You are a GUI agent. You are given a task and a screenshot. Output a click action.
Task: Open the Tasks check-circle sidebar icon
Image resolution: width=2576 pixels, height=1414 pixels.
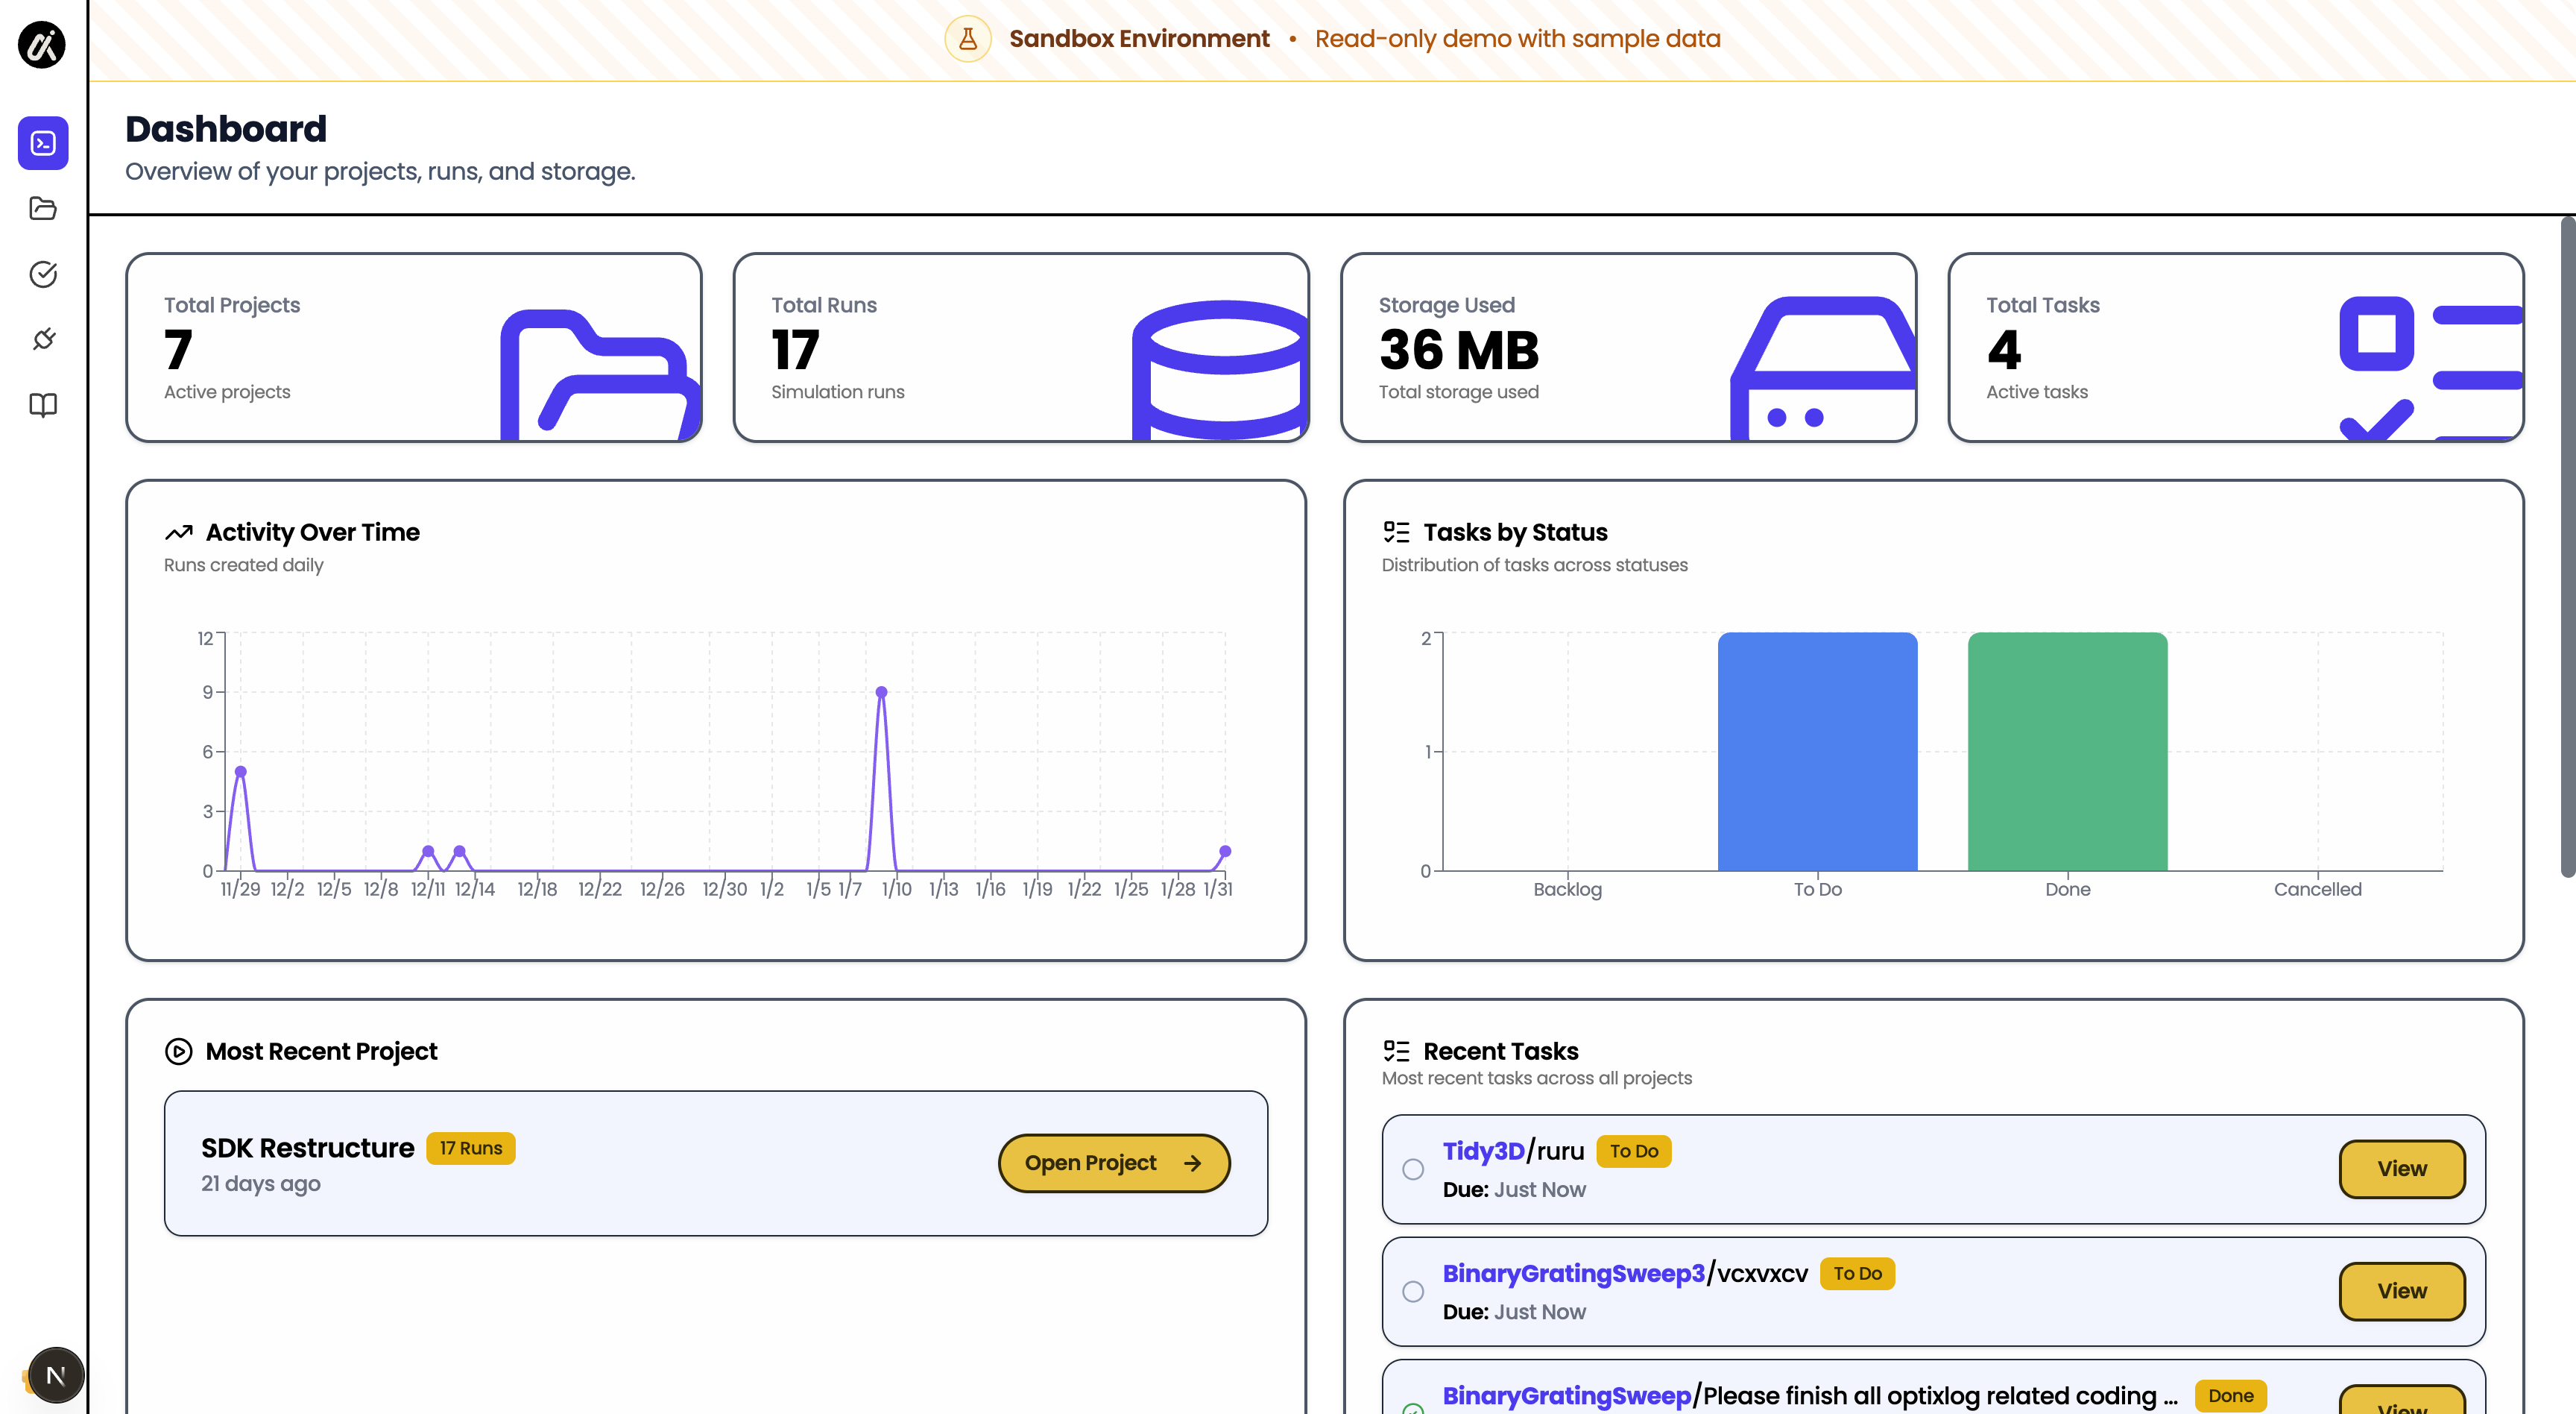coord(43,273)
